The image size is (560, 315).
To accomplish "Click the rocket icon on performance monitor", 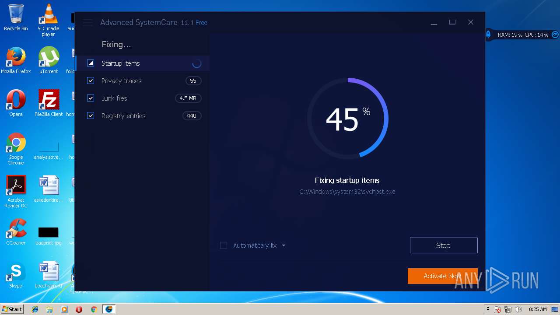I will pyautogui.click(x=488, y=34).
